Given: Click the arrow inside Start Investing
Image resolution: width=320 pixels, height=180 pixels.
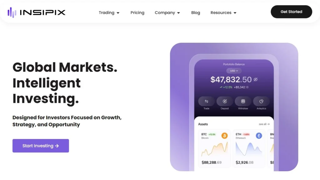Looking at the screenshot, I should click(57, 146).
